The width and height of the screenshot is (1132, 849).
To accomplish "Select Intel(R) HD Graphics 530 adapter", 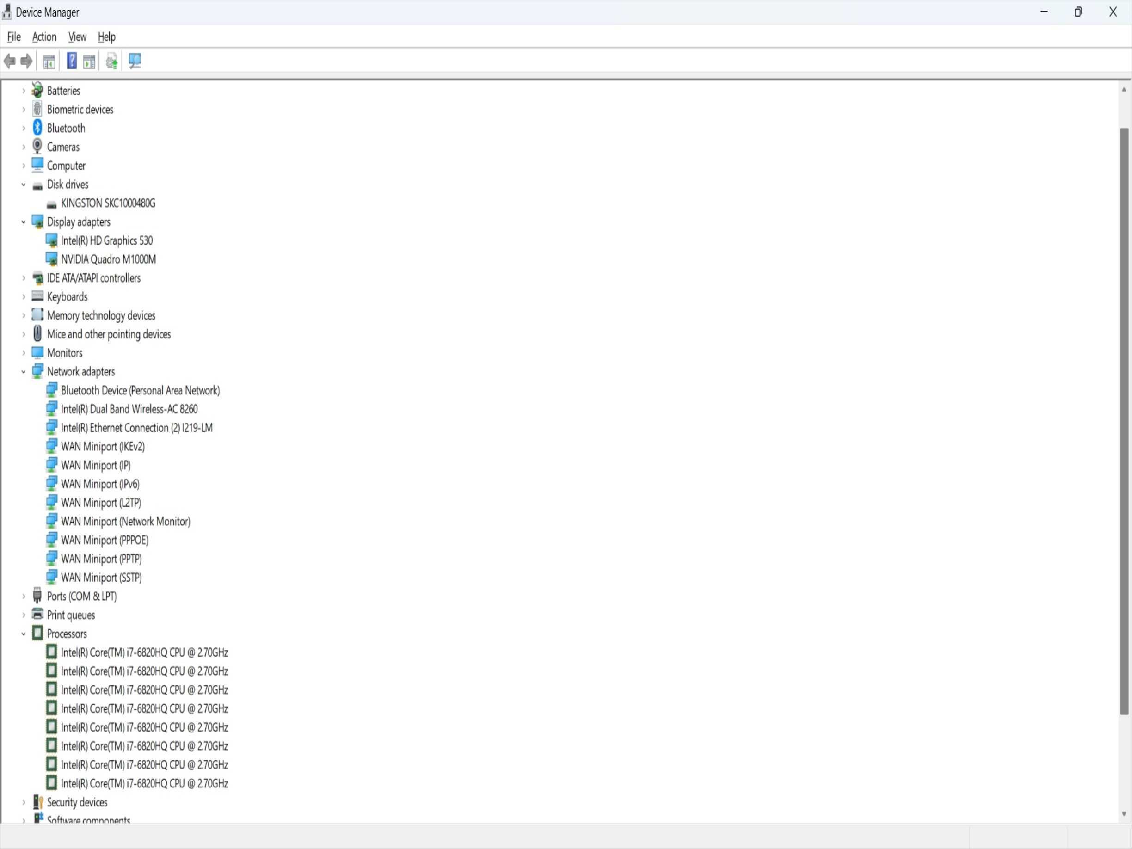I will [106, 240].
